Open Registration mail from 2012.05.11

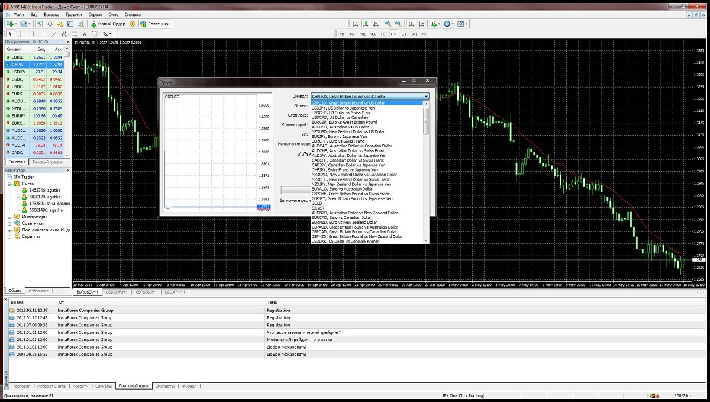278,310
